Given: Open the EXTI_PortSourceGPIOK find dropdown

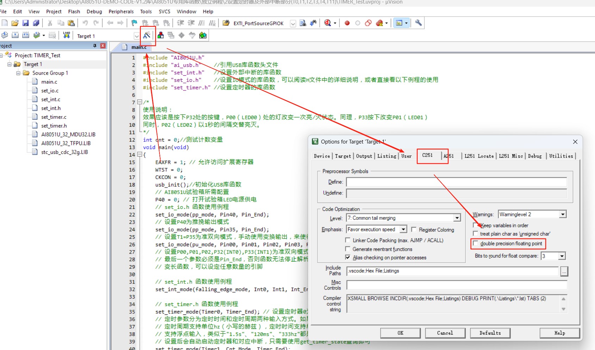Looking at the screenshot, I should (x=293, y=23).
